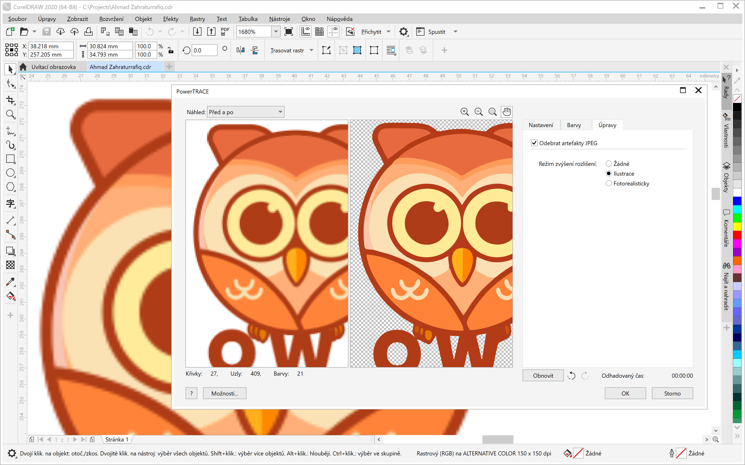Pick the red swatch in color palette

[x=737, y=235]
